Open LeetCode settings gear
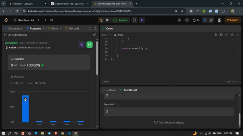This screenshot has height=136, width=243. pyautogui.click(x=187, y=20)
